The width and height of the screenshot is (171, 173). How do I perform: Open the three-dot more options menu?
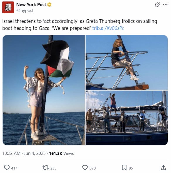pyautogui.click(x=165, y=4)
